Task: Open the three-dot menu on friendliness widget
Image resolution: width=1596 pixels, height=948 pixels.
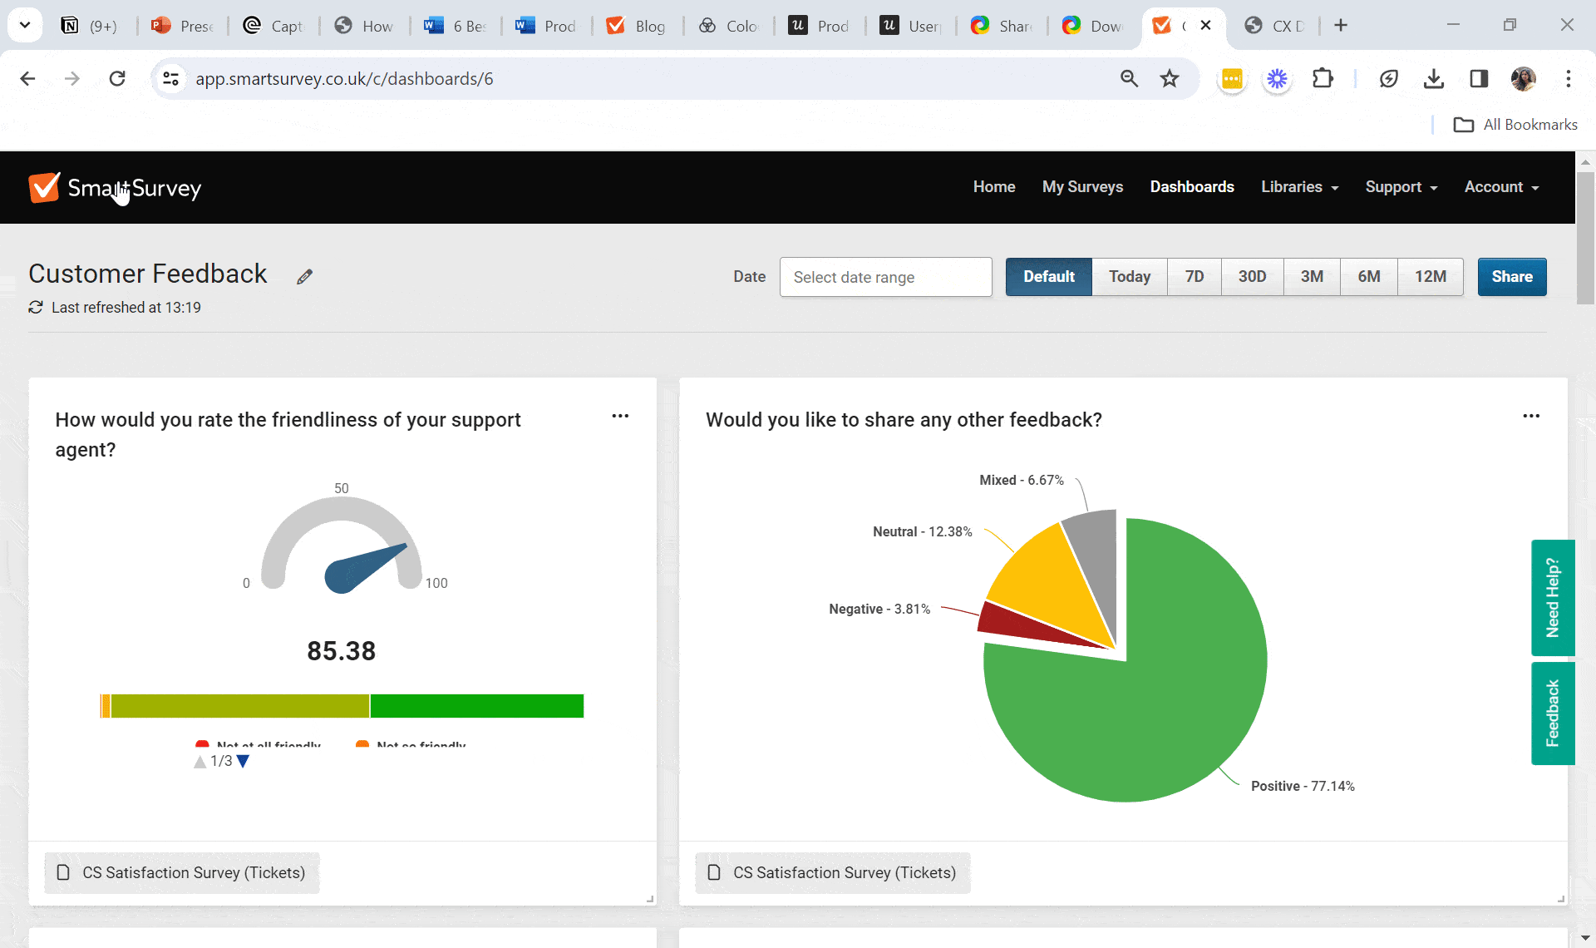Action: [620, 416]
